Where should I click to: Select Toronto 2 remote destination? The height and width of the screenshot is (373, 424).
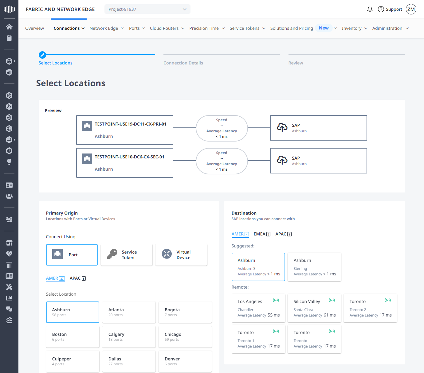pos(370,308)
